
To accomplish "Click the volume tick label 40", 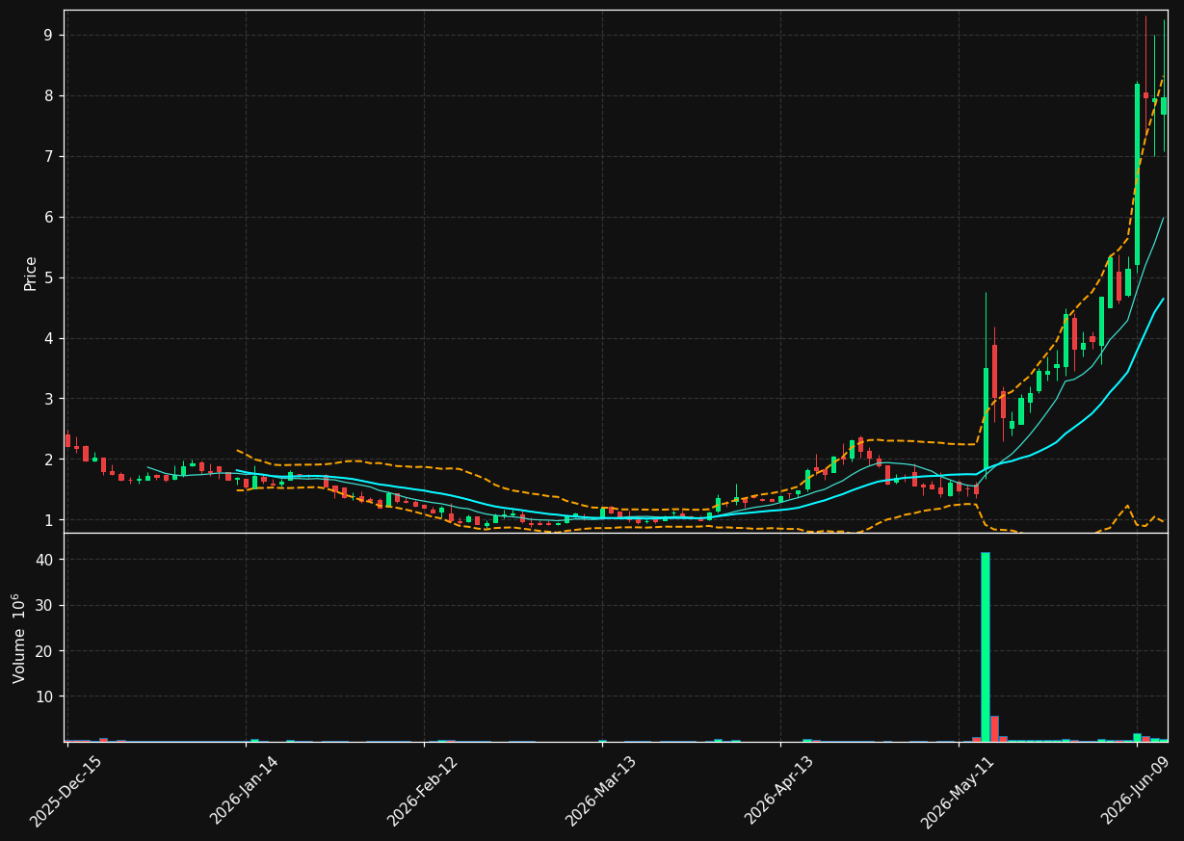I will [x=44, y=560].
